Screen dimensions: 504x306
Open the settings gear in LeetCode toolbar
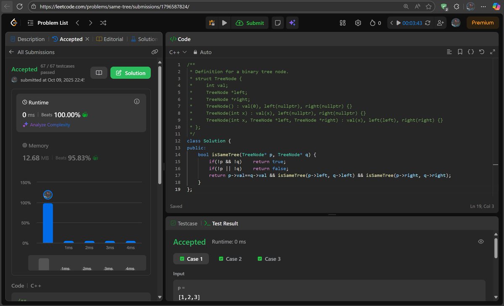[x=358, y=23]
